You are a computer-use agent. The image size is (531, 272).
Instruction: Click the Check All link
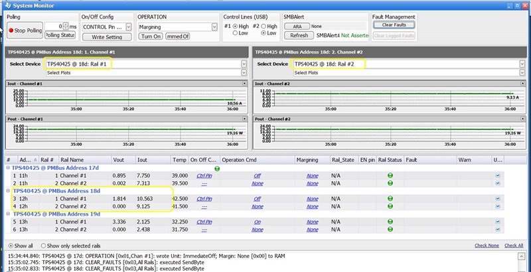pos(514,245)
